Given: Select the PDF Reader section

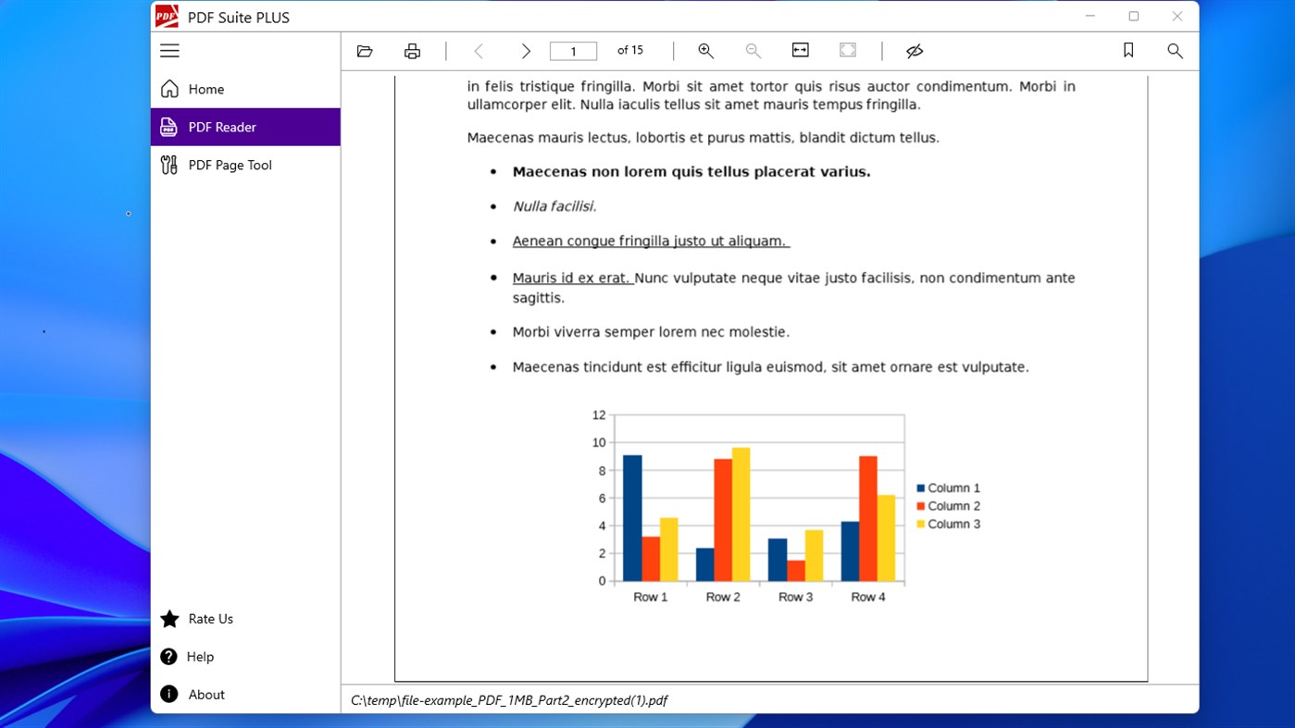Looking at the screenshot, I should [x=222, y=127].
